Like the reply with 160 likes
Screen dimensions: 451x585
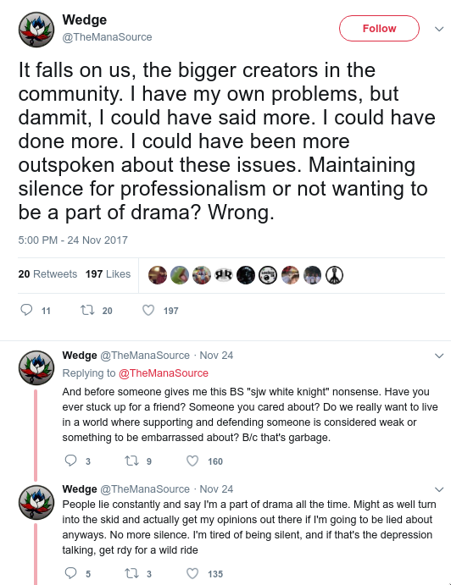pyautogui.click(x=192, y=461)
